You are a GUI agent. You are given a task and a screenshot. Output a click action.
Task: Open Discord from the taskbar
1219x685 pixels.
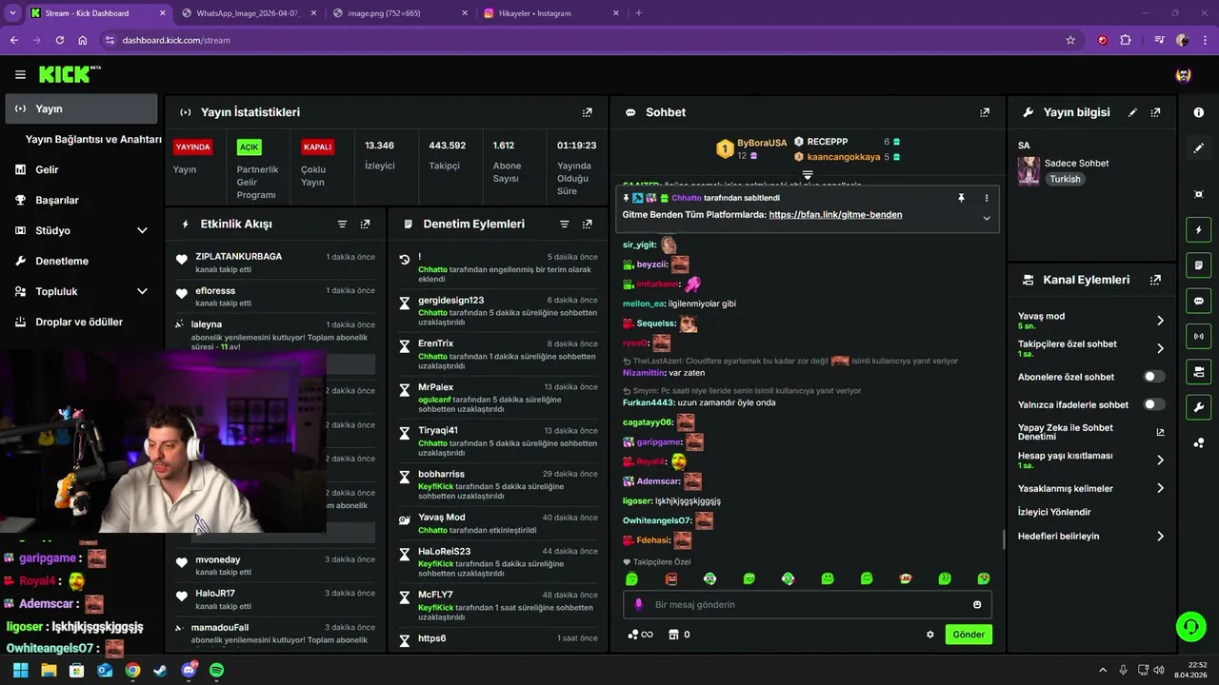pos(189,670)
